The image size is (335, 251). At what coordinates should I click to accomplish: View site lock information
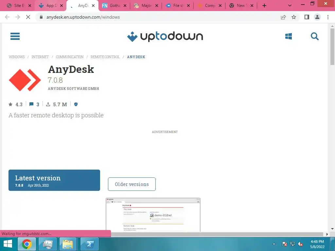pos(41,17)
